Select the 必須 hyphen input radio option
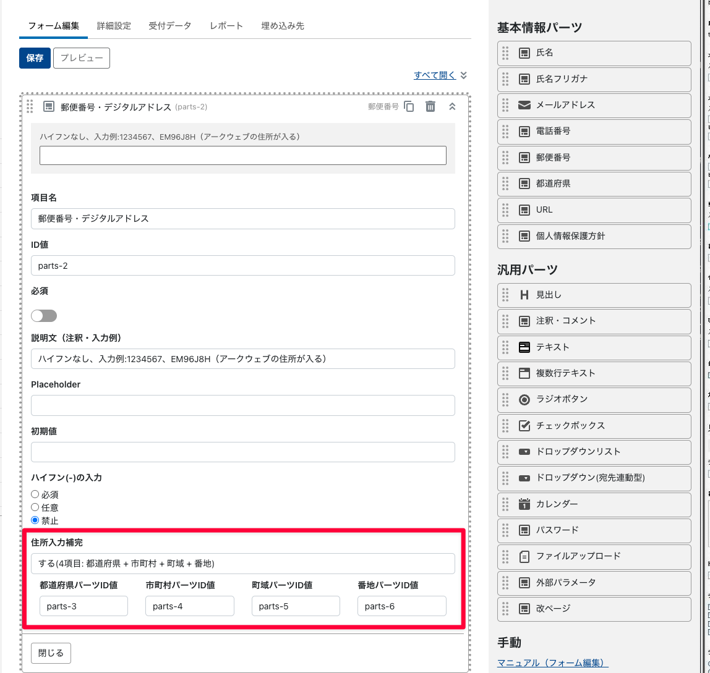 coord(35,494)
